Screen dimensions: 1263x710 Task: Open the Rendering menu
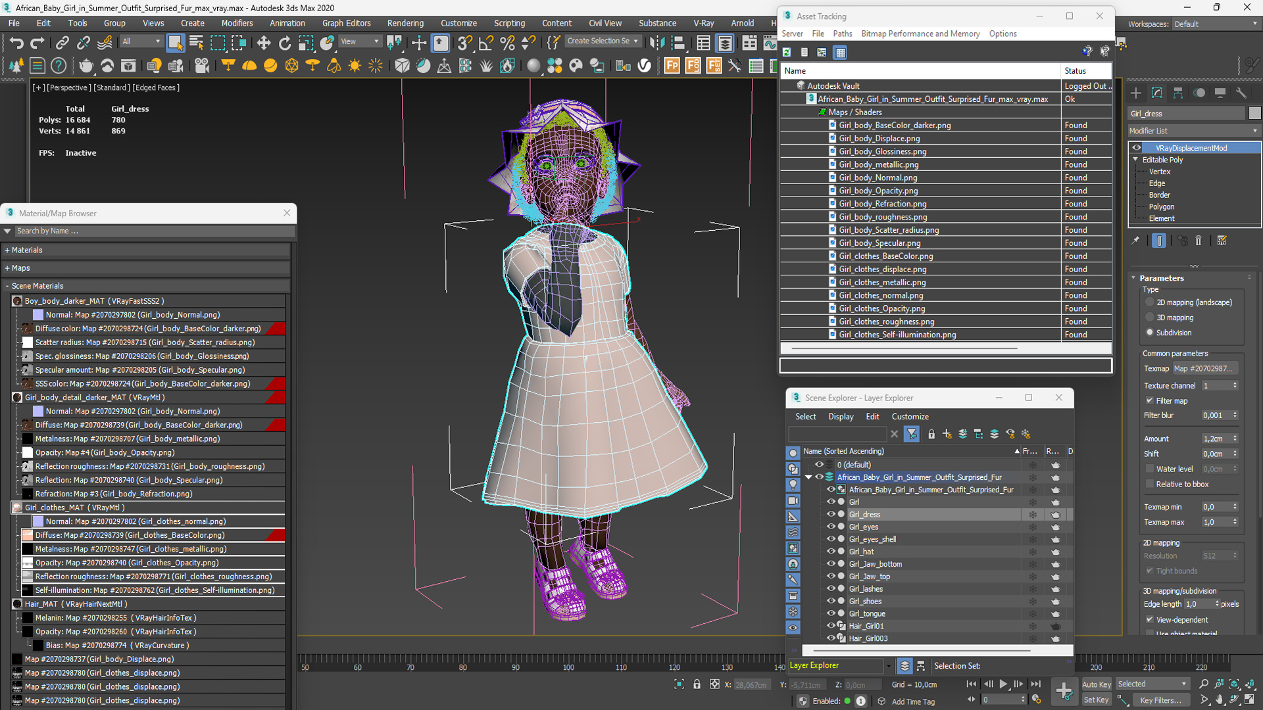(405, 23)
